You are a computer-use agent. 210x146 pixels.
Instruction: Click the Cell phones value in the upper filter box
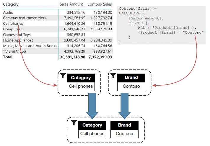tap(81, 86)
